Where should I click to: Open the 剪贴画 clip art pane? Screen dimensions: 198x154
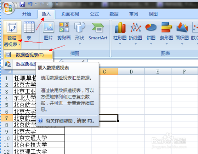(64, 31)
